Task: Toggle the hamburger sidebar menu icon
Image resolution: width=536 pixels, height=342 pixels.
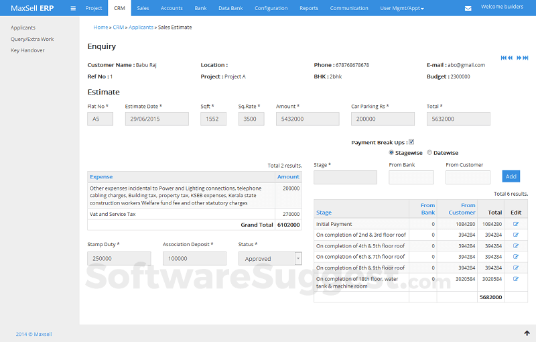Action: [x=73, y=8]
